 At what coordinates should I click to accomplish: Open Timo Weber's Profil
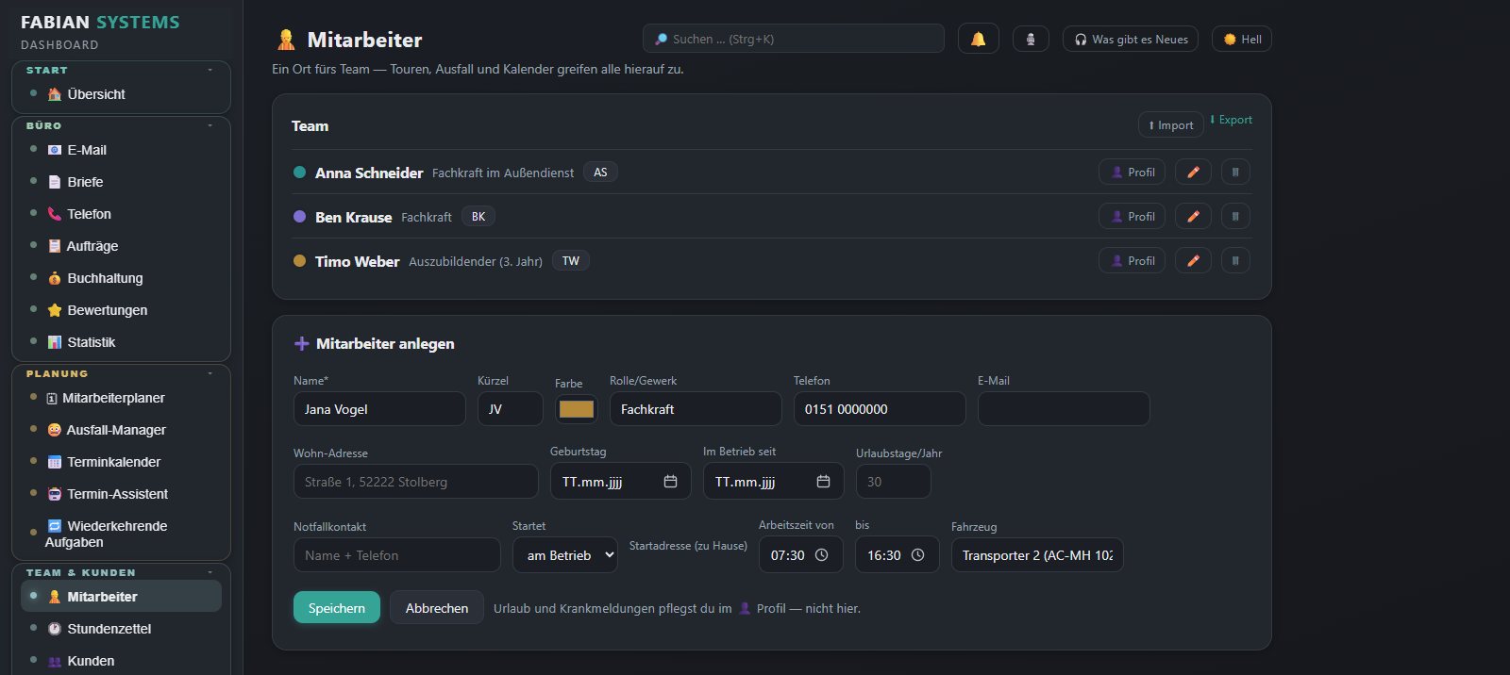(1132, 261)
